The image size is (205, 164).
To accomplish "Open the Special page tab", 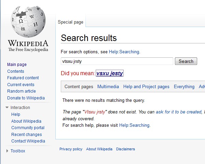I will tap(70, 22).
